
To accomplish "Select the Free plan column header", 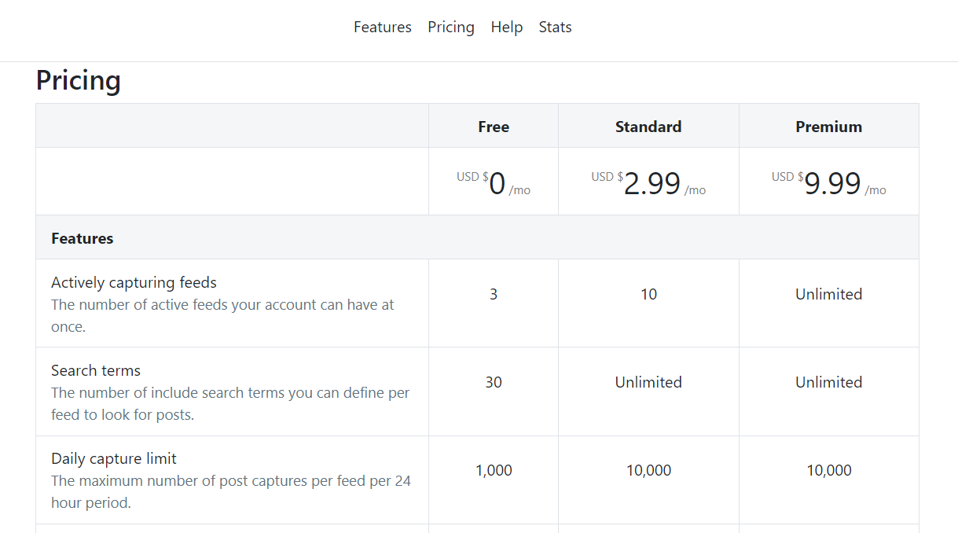I will pos(493,127).
